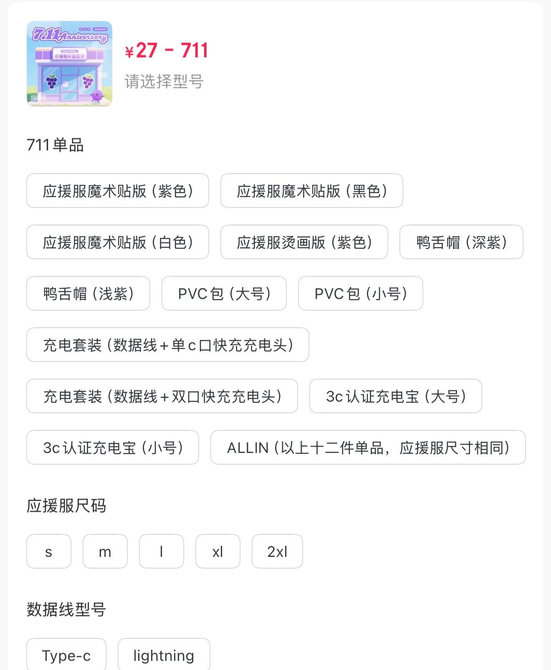
Task: Select size s for 应援服
Action: tap(49, 551)
